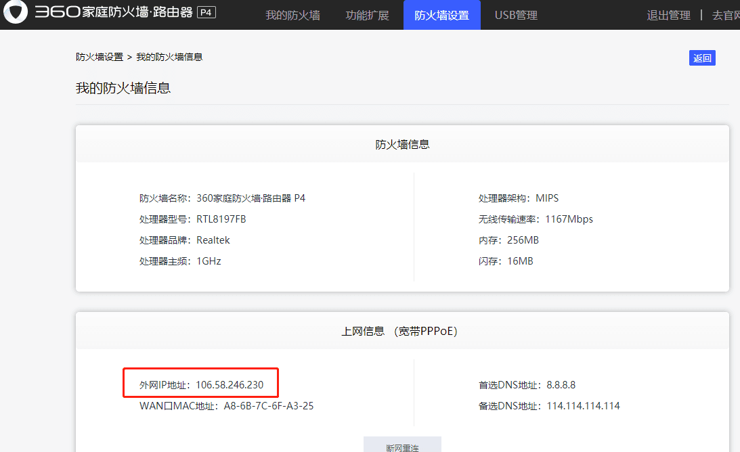The width and height of the screenshot is (740, 452).
Task: Click the 断网重连 button
Action: click(x=401, y=445)
